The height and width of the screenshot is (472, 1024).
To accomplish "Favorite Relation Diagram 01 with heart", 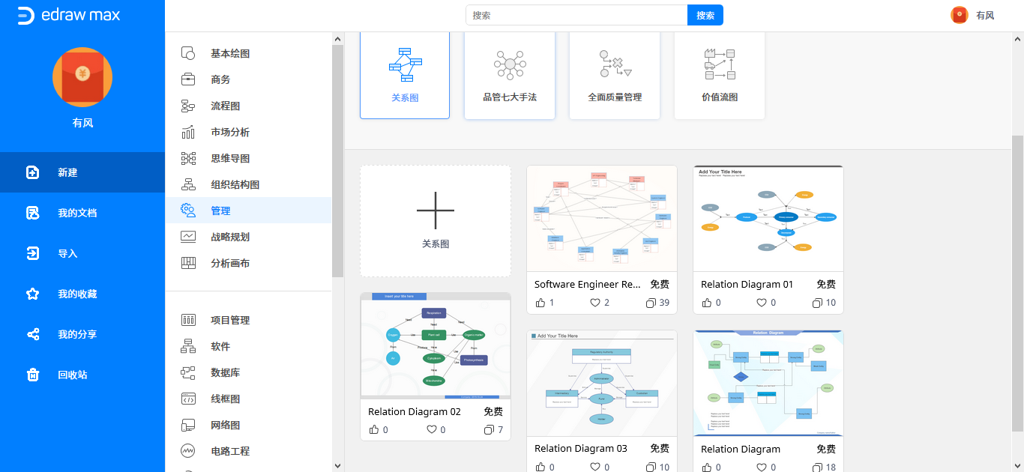I will pyautogui.click(x=762, y=303).
